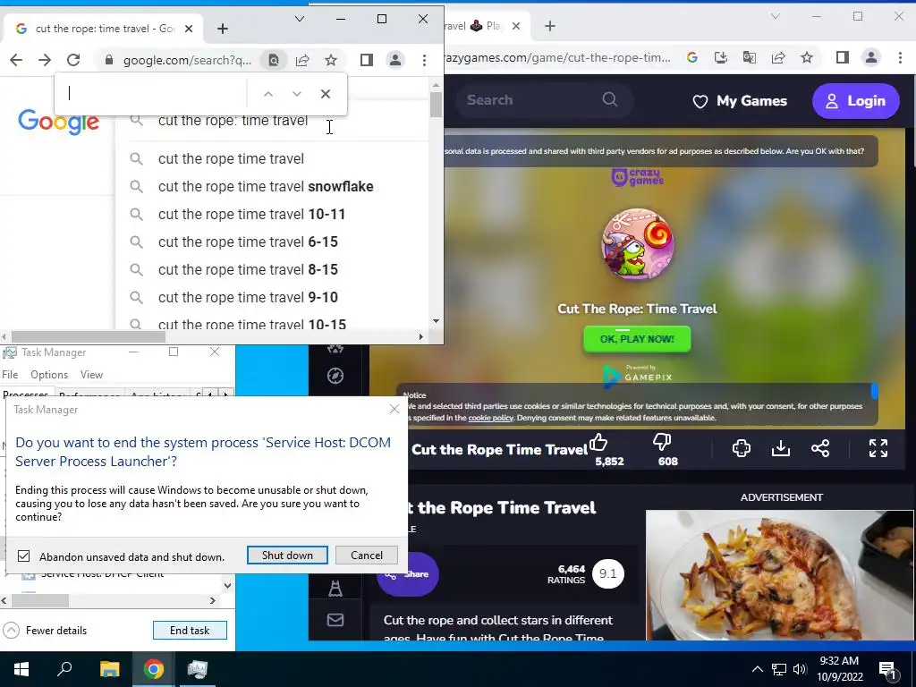Click right arrow of Google horizontal scrollbar
Viewport: 916px width, 687px height.
(420, 336)
